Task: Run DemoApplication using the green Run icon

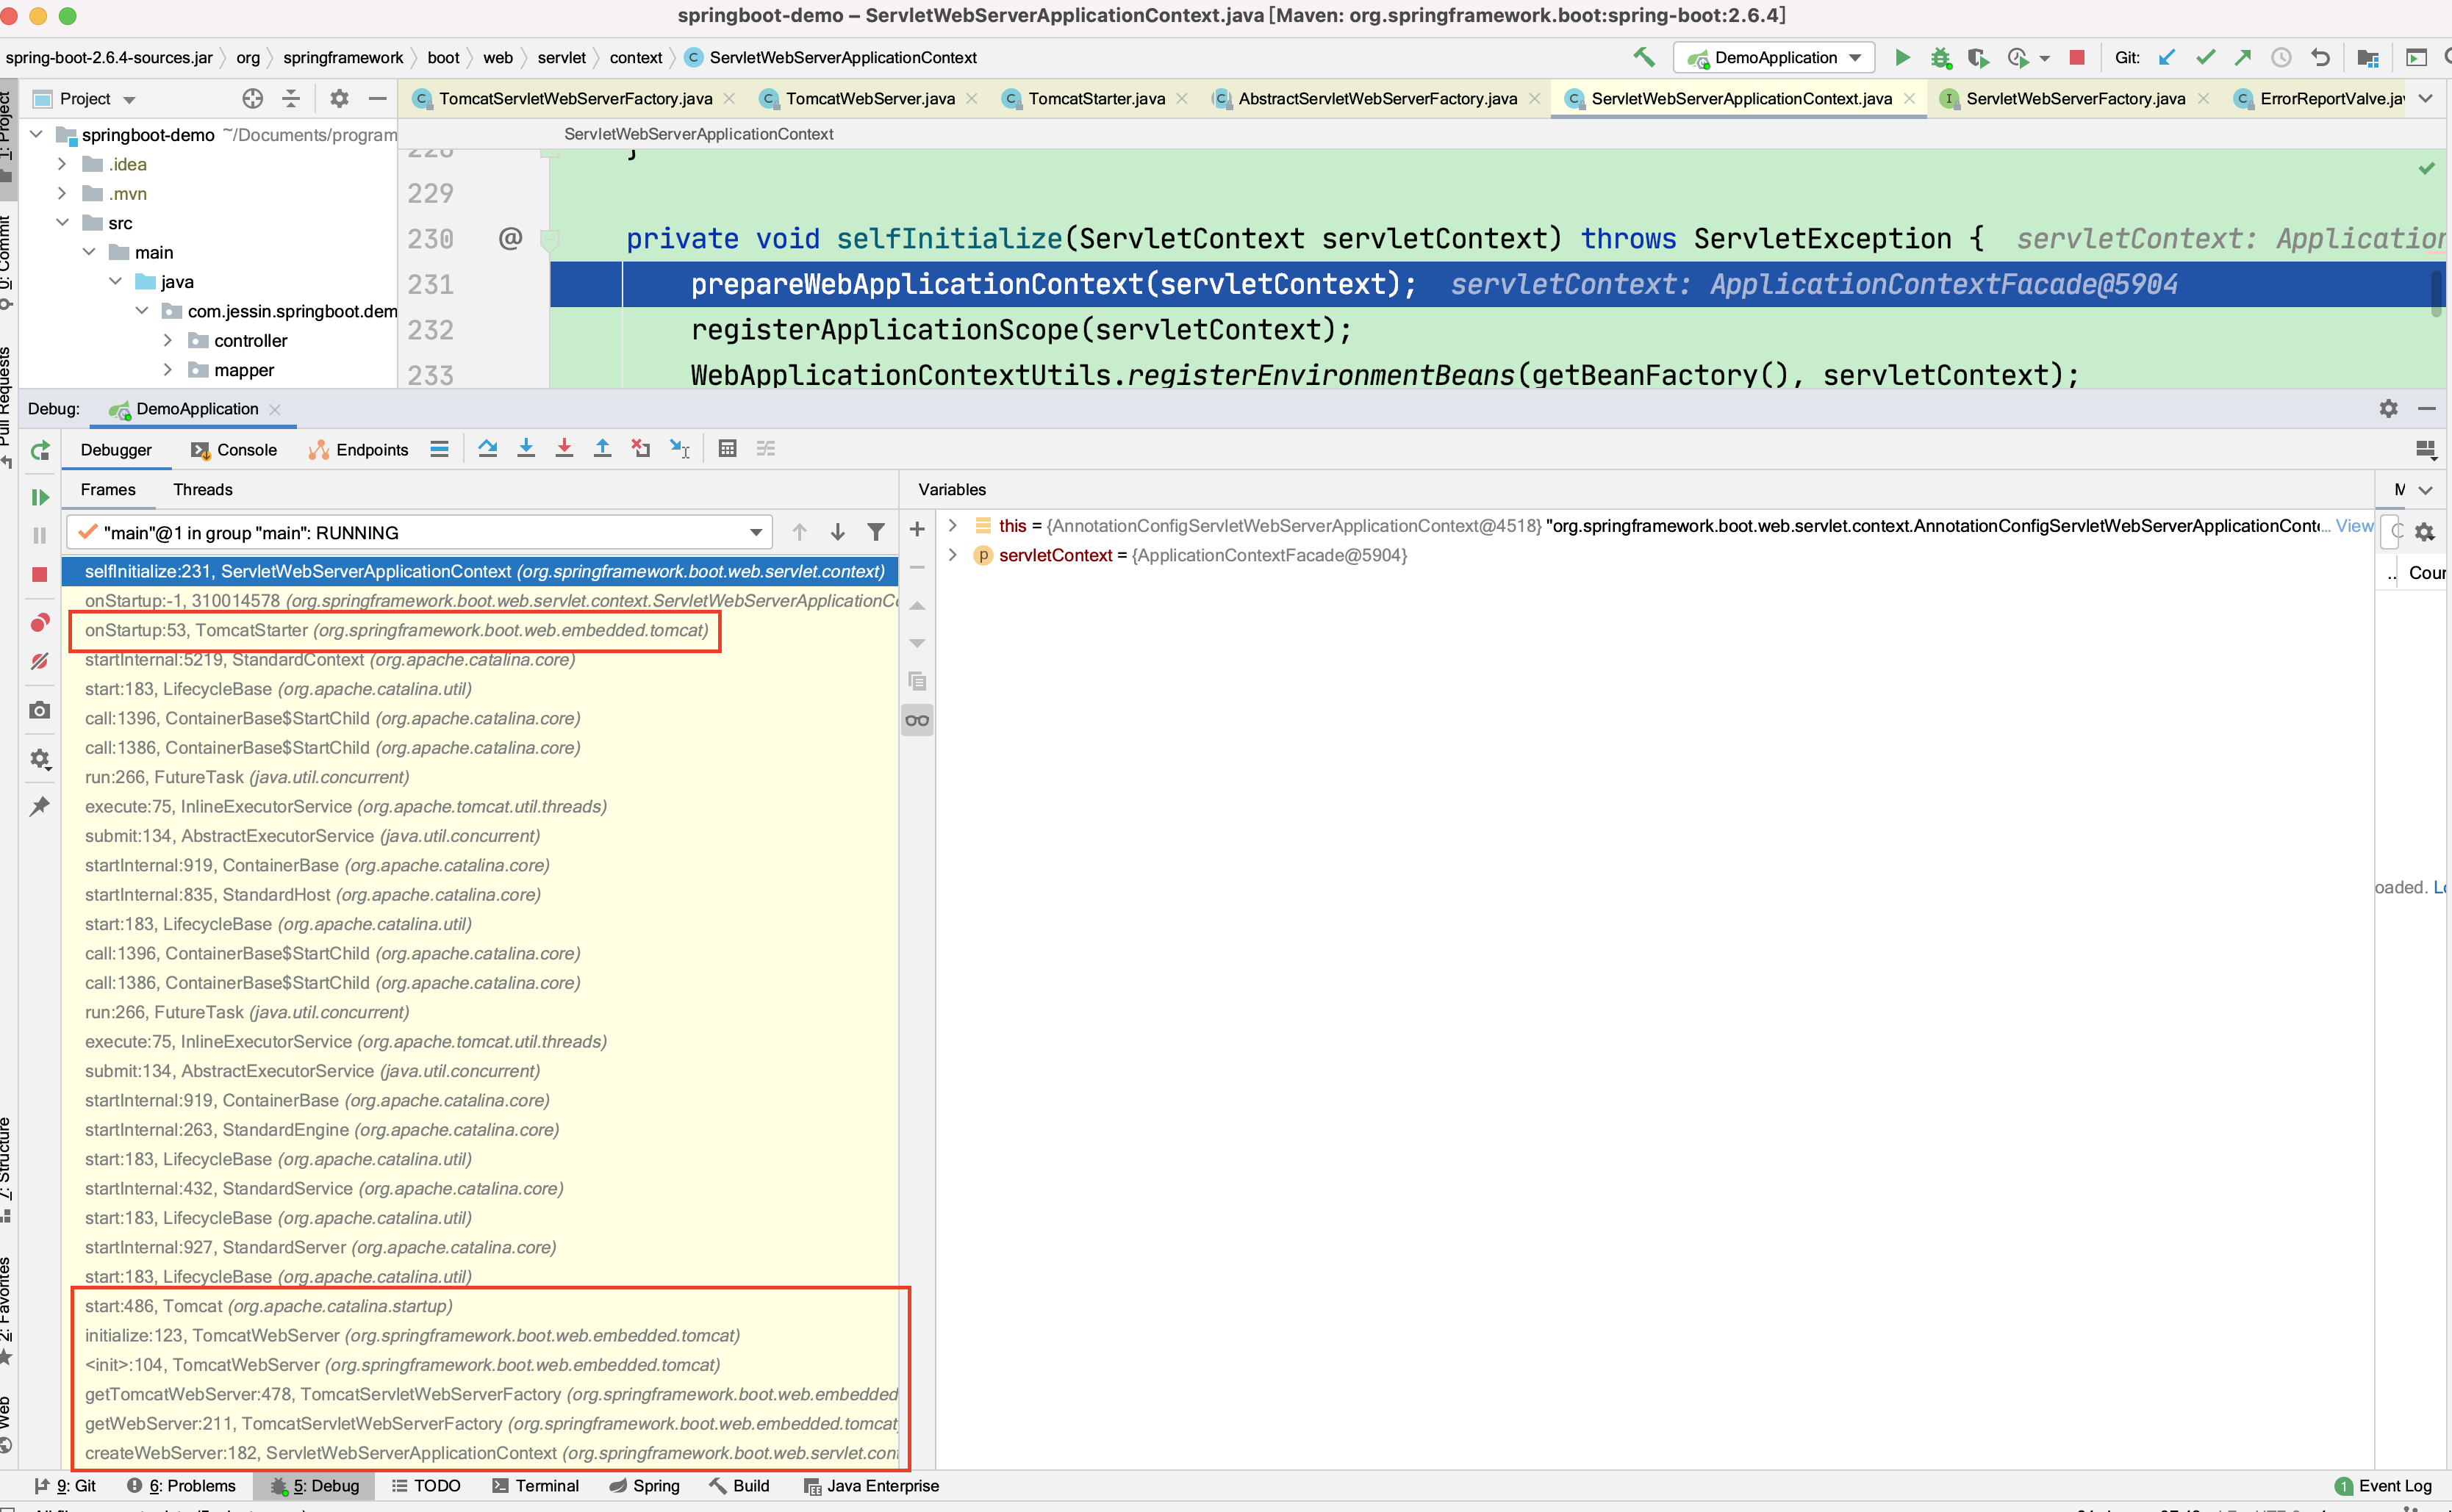Action: 1903,57
